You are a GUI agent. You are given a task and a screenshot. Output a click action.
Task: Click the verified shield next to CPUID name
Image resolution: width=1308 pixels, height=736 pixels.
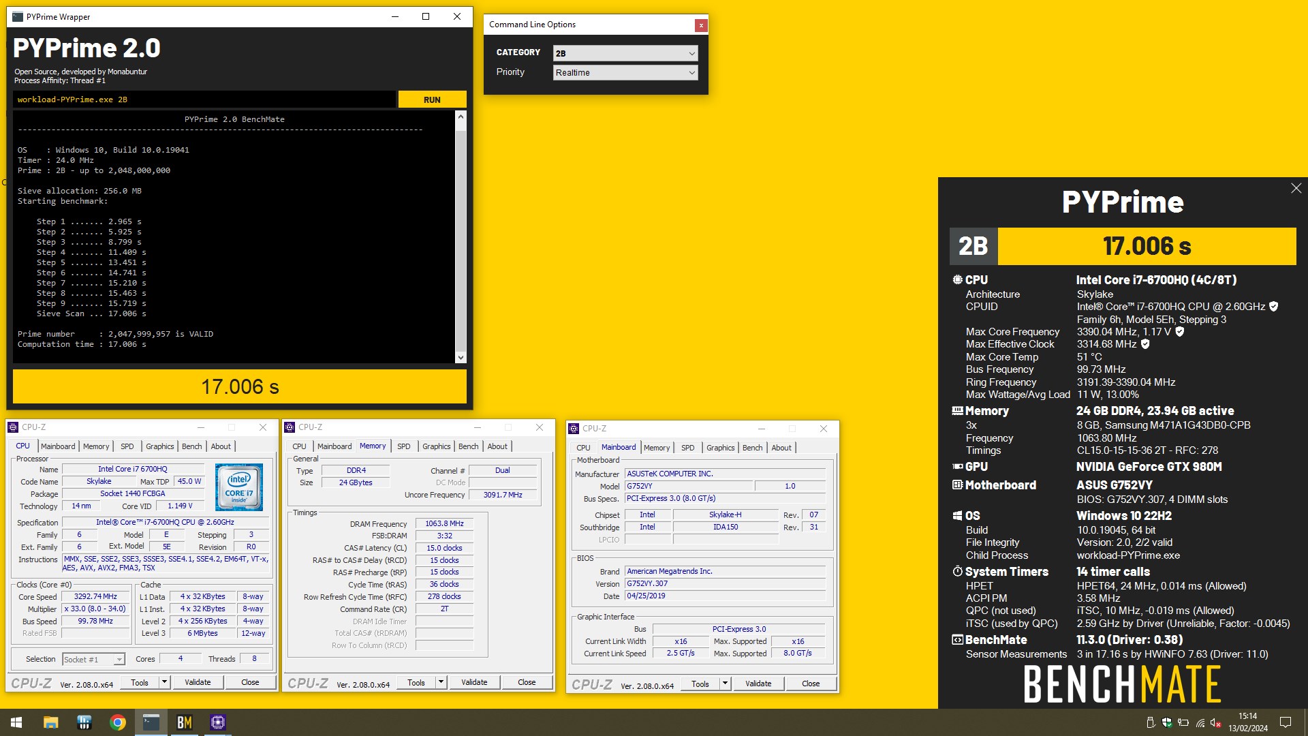point(1273,307)
